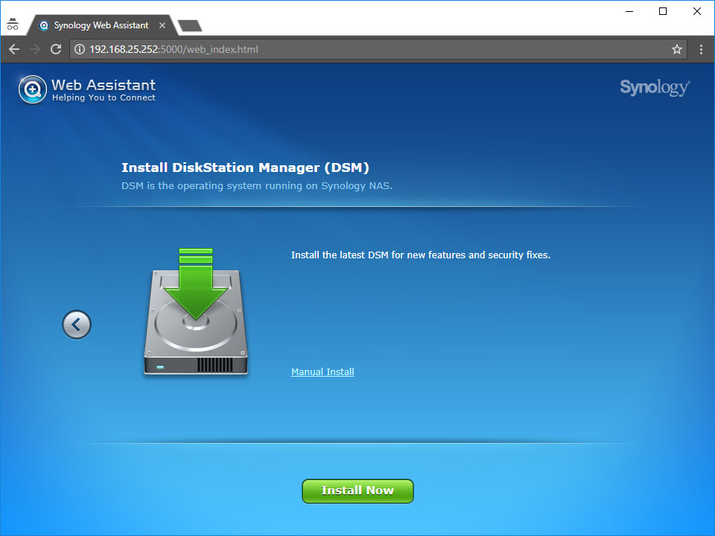The image size is (715, 536).
Task: Click 'DSM is the operating system' subtitle
Action: pyautogui.click(x=257, y=186)
